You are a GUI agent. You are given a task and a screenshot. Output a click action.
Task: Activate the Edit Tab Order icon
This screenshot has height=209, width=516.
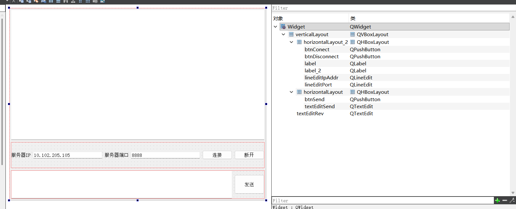coord(44,1)
